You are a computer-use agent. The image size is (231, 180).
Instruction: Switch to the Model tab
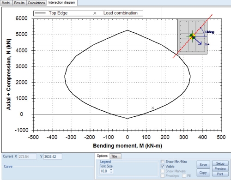6,3
